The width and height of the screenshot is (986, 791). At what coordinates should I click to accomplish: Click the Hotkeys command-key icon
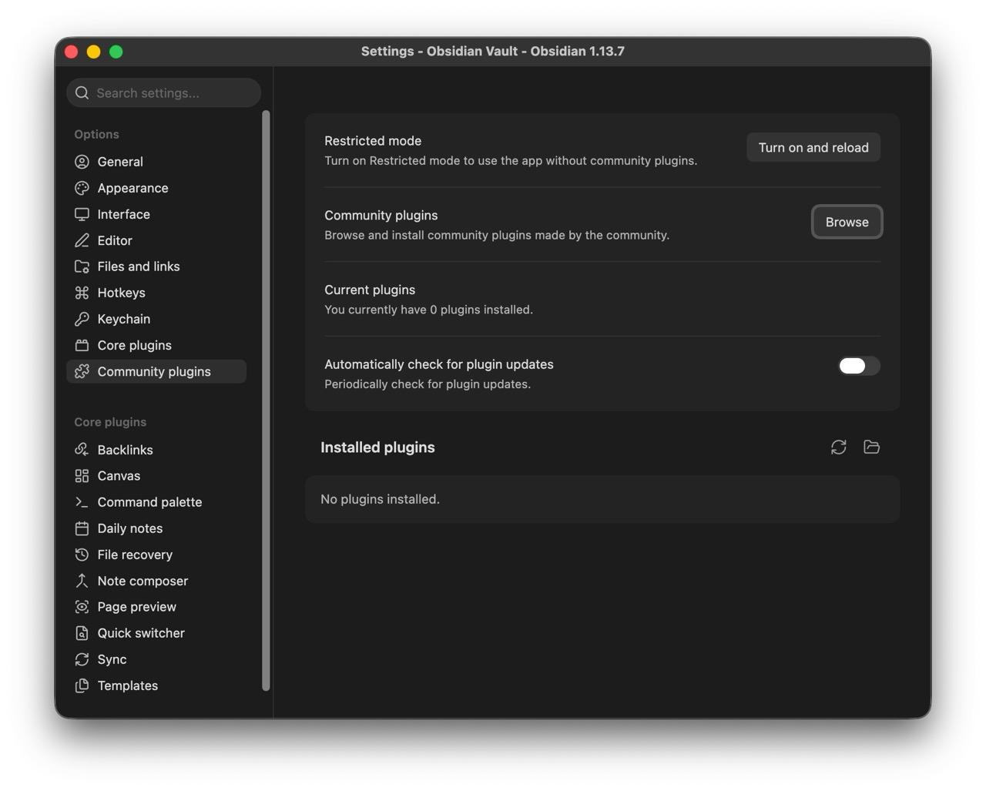[82, 293]
